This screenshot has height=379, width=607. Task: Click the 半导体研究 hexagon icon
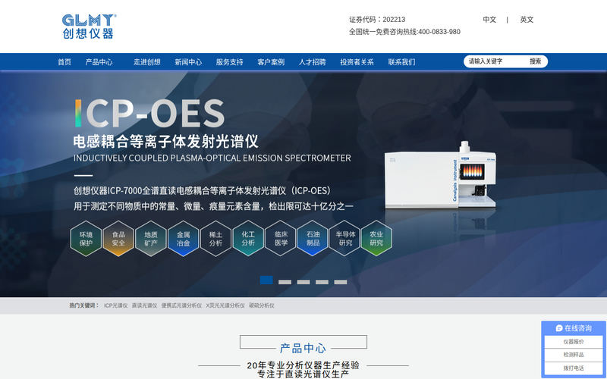pyautogui.click(x=345, y=239)
